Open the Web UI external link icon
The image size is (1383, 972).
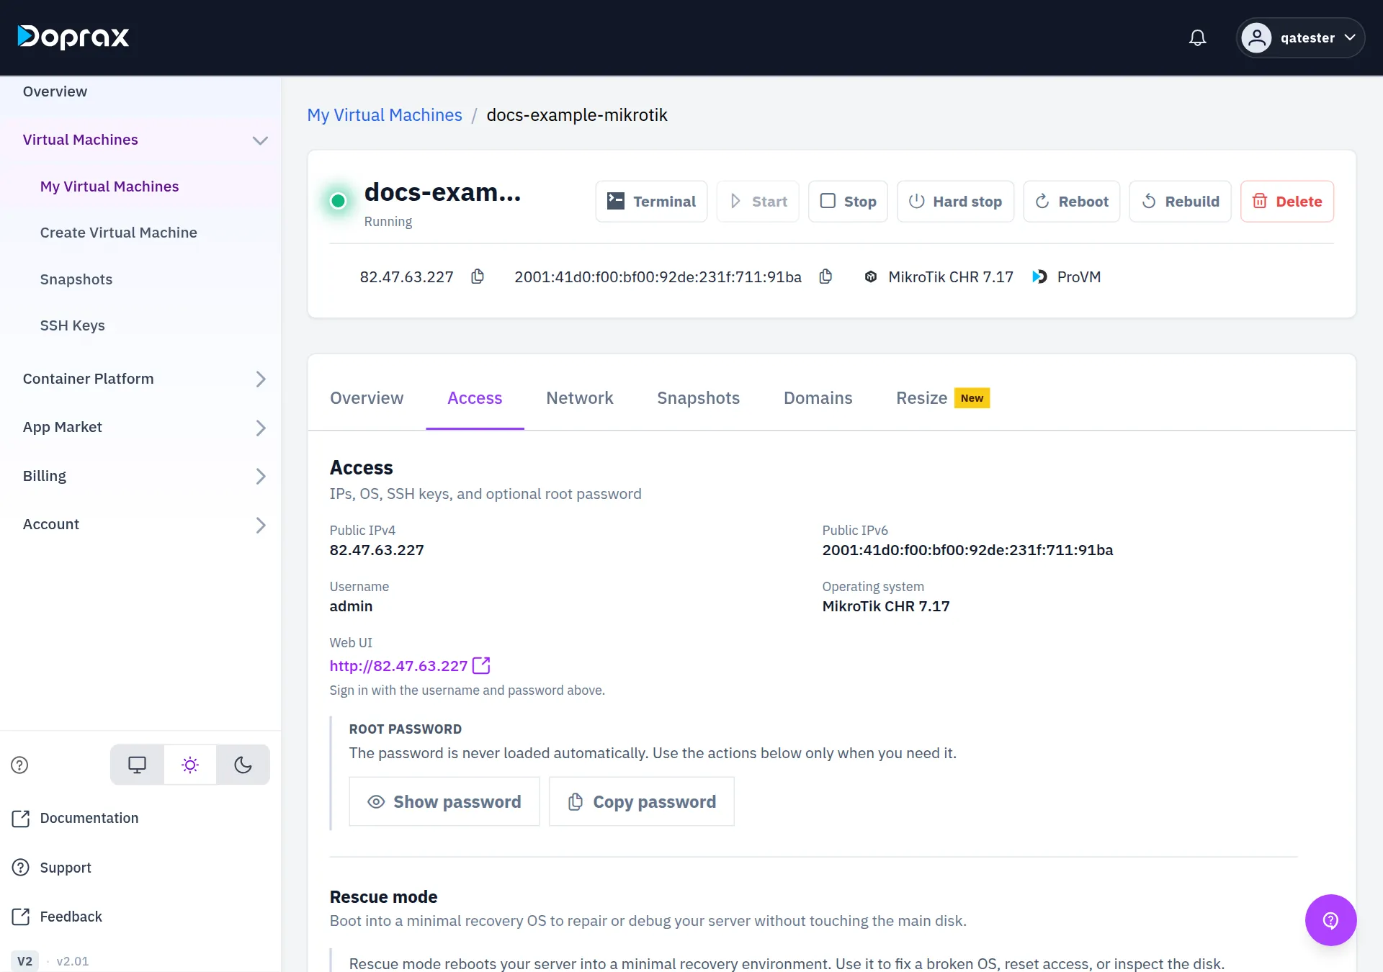[x=481, y=665]
